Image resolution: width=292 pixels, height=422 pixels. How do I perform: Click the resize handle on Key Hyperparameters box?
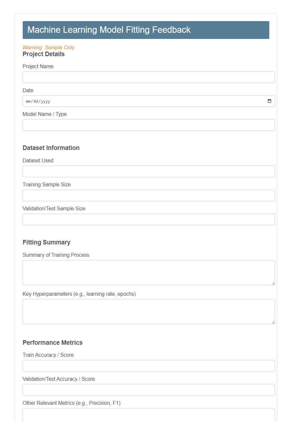(273, 323)
